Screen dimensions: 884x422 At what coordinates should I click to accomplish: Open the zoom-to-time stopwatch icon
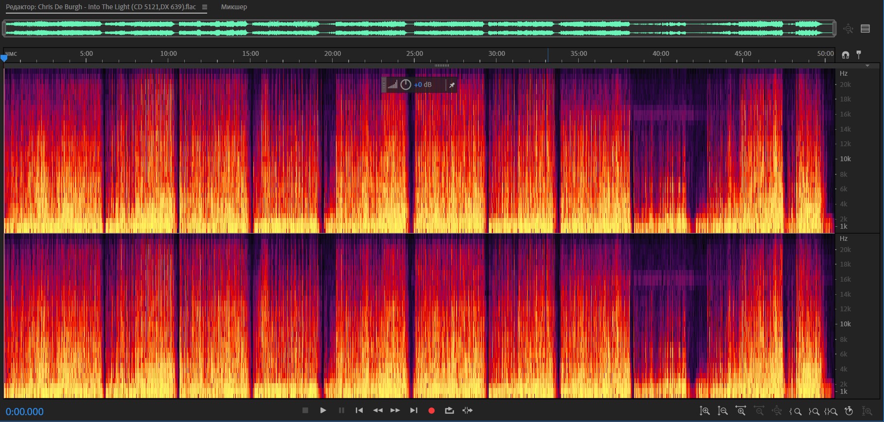pos(849,411)
